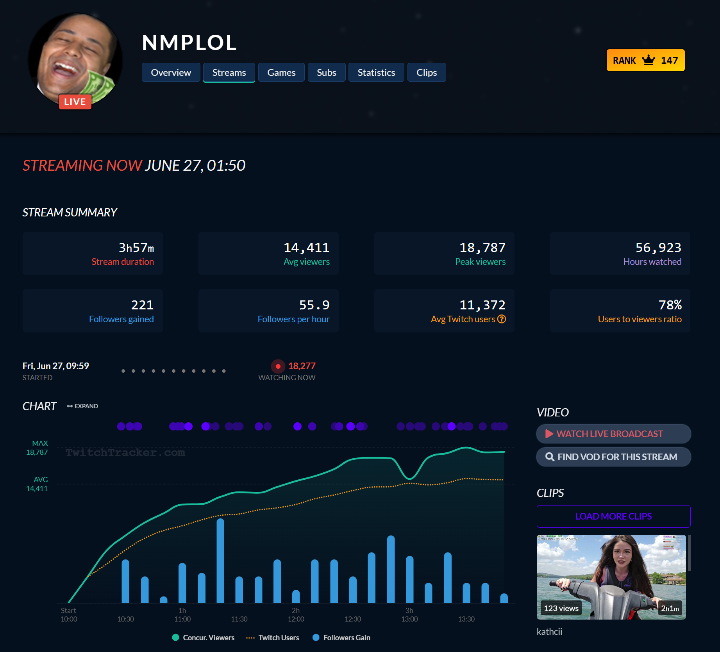Click the crown icon in rank badge
Image resolution: width=720 pixels, height=652 pixels.
pos(649,60)
